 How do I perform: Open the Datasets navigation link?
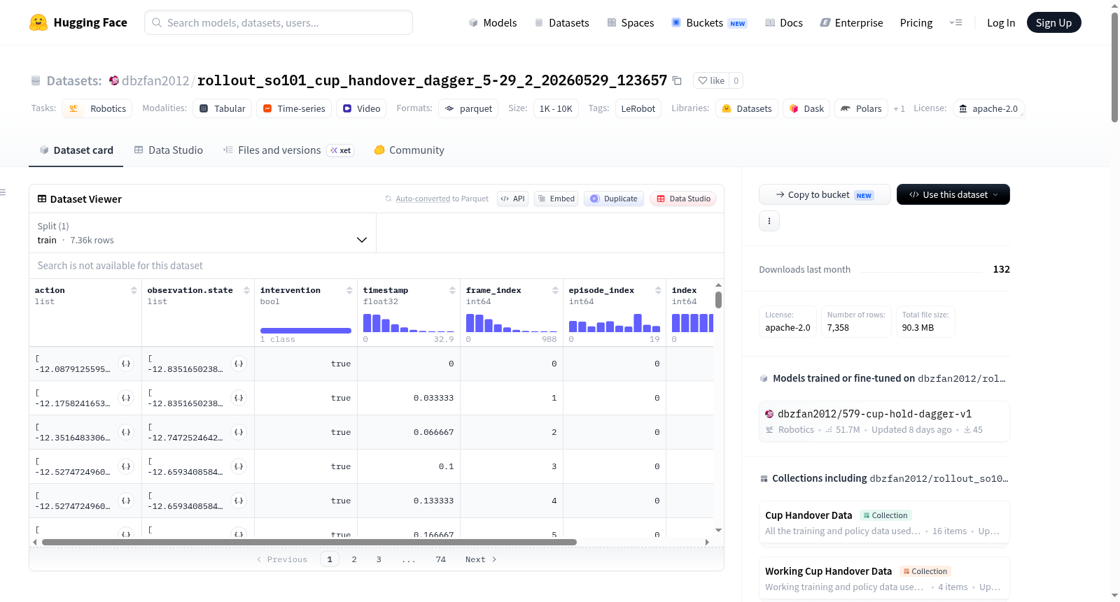click(562, 23)
